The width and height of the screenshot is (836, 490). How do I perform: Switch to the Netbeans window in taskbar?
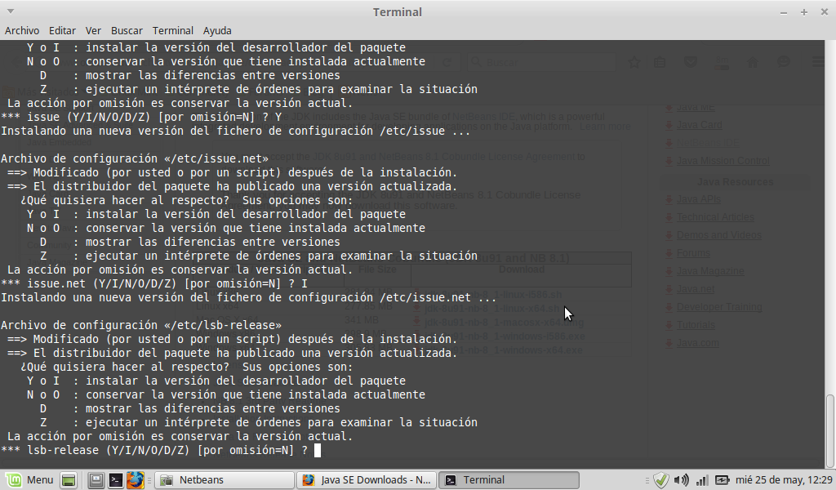pyautogui.click(x=225, y=480)
